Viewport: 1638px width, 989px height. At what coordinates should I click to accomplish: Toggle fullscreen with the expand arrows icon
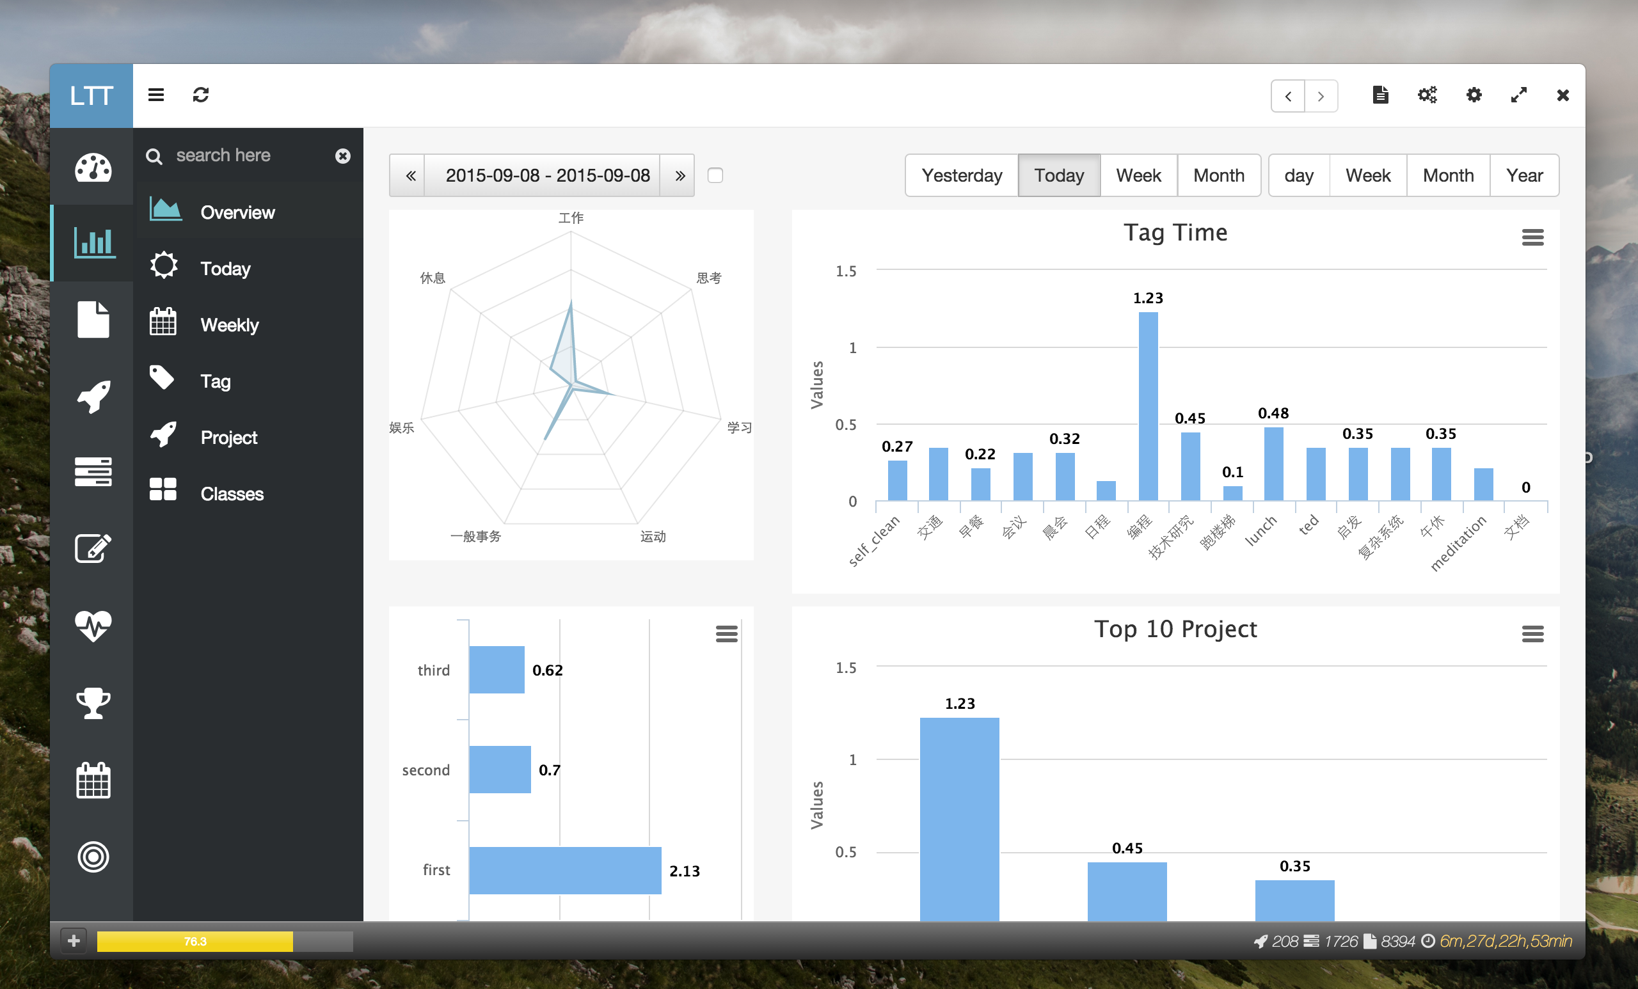coord(1518,95)
